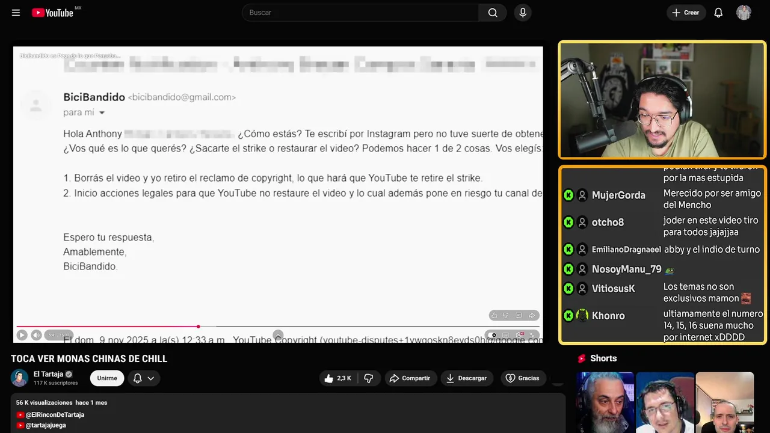Click the Kick badge beside VitiosusK
The image size is (770, 433).
[x=568, y=289]
